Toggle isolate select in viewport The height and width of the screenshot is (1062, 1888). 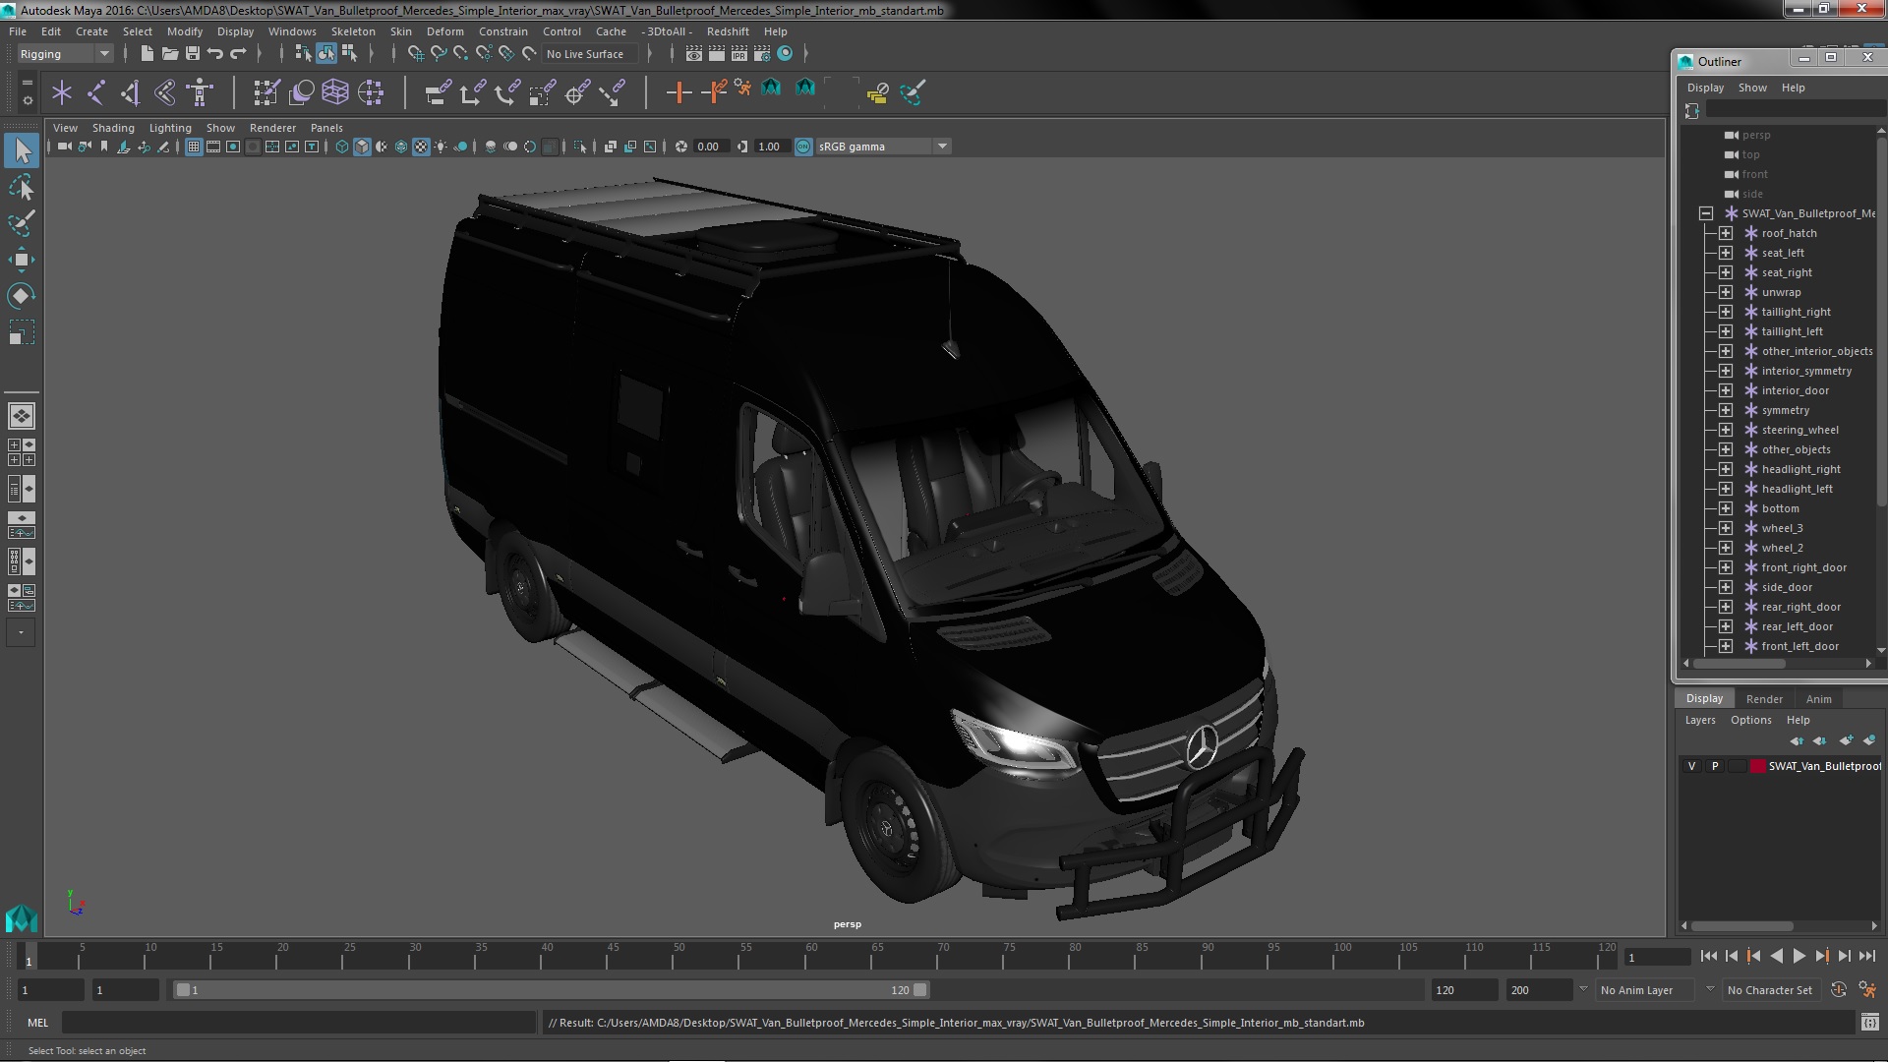tap(580, 147)
